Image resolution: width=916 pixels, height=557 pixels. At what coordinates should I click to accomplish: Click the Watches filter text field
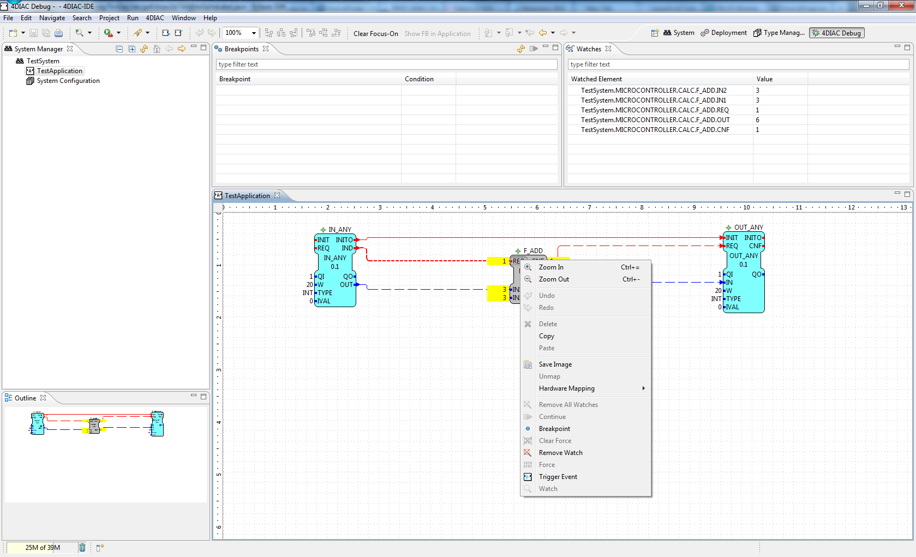click(739, 64)
